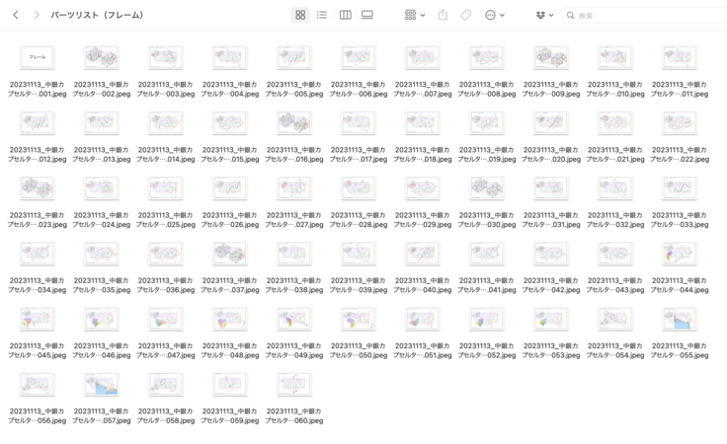Go forward using the forward arrow
The height and width of the screenshot is (444, 727).
click(37, 15)
